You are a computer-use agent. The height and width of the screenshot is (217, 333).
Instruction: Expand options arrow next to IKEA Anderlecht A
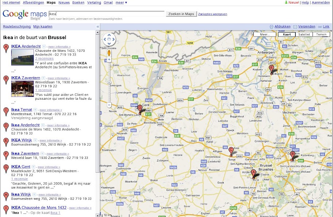point(44,46)
